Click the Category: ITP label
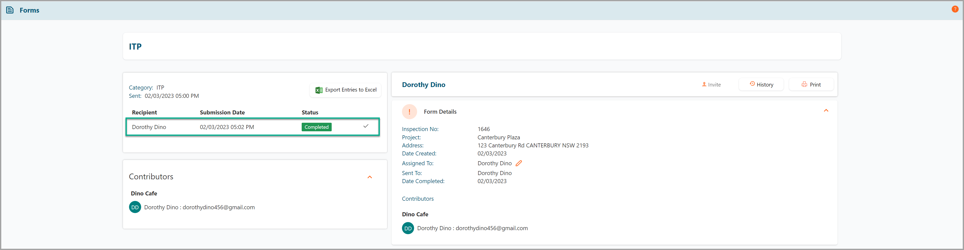The width and height of the screenshot is (964, 250). pos(146,88)
